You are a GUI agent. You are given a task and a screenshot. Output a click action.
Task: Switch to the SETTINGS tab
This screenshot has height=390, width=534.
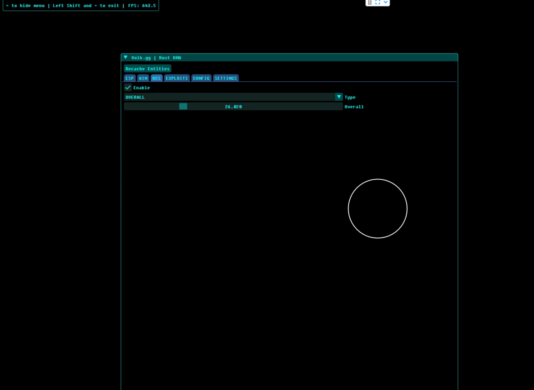[226, 78]
